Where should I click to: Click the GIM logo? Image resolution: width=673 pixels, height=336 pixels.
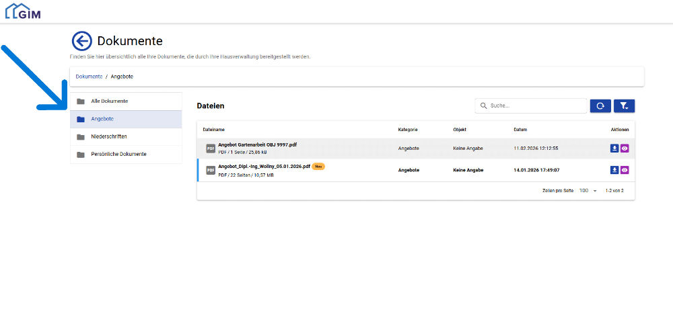(x=23, y=11)
